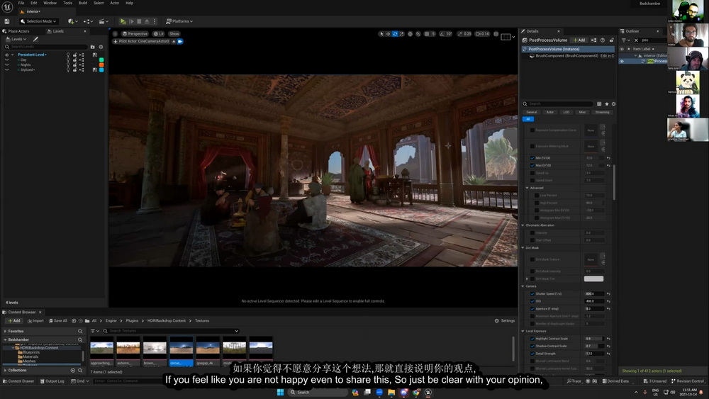Open Levels panel settings gear
Viewport: 709px width, 399px height.
(101, 47)
